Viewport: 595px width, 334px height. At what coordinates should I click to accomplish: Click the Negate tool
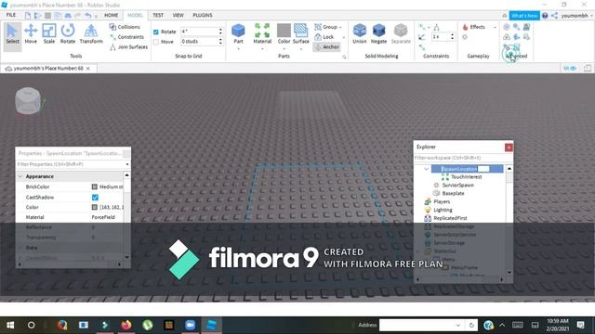click(378, 33)
